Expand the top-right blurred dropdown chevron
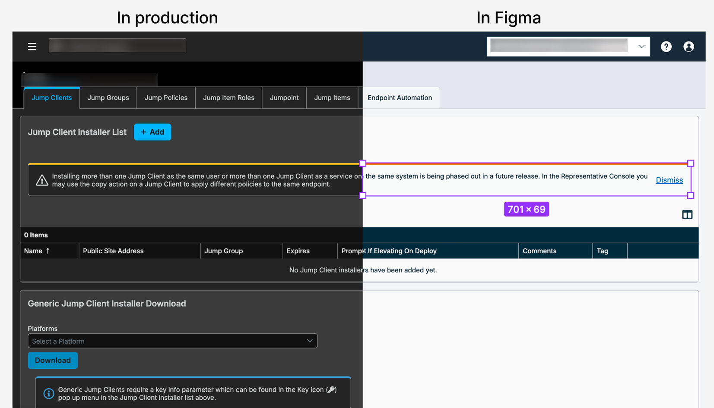Viewport: 714px width, 408px height. (641, 47)
